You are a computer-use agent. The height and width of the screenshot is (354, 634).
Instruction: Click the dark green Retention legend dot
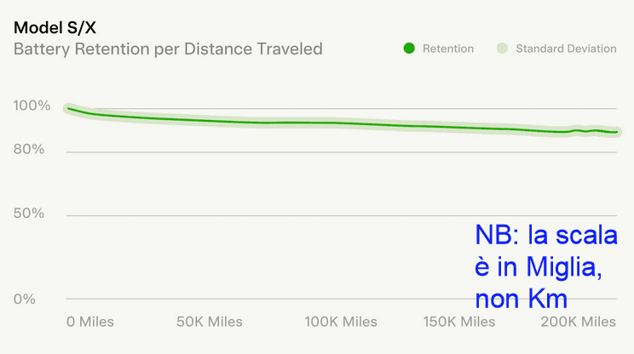(409, 49)
